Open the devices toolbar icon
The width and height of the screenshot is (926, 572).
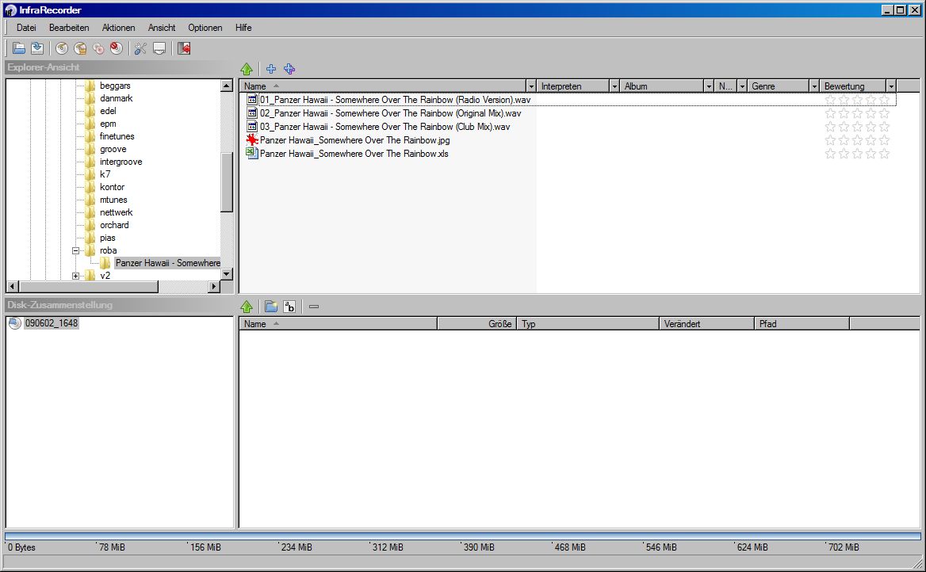(159, 48)
